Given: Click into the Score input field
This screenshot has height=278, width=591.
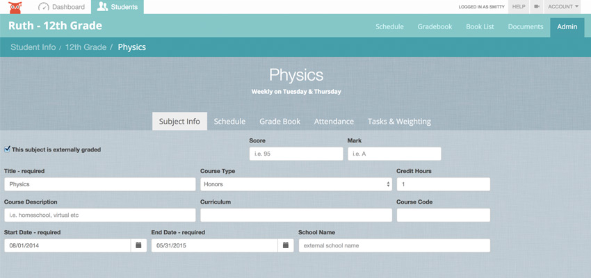Looking at the screenshot, I should pyautogui.click(x=296, y=154).
